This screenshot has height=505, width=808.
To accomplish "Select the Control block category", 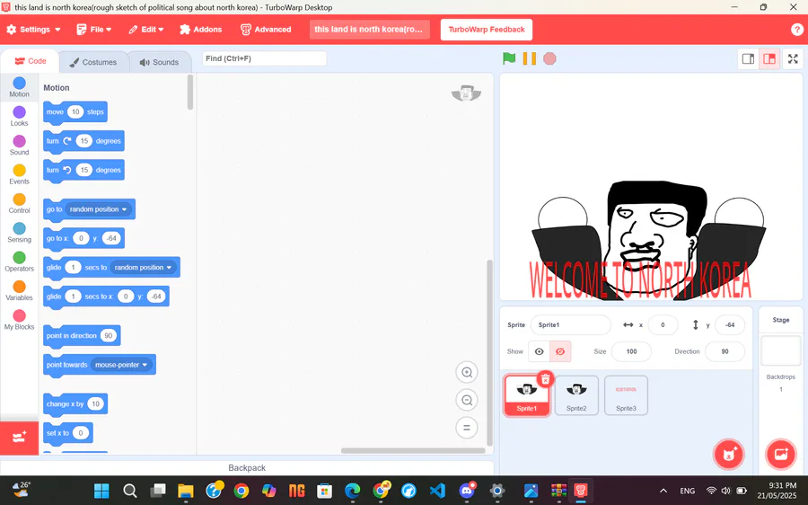I will (19, 203).
